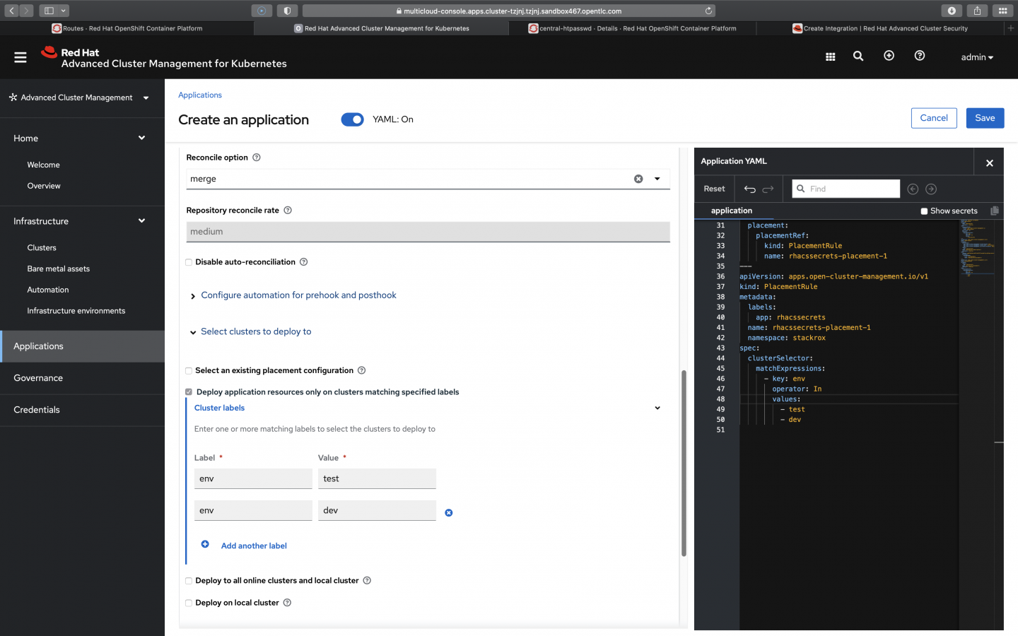The image size is (1018, 636).
Task: Click the Value field containing test
Action: click(x=377, y=478)
